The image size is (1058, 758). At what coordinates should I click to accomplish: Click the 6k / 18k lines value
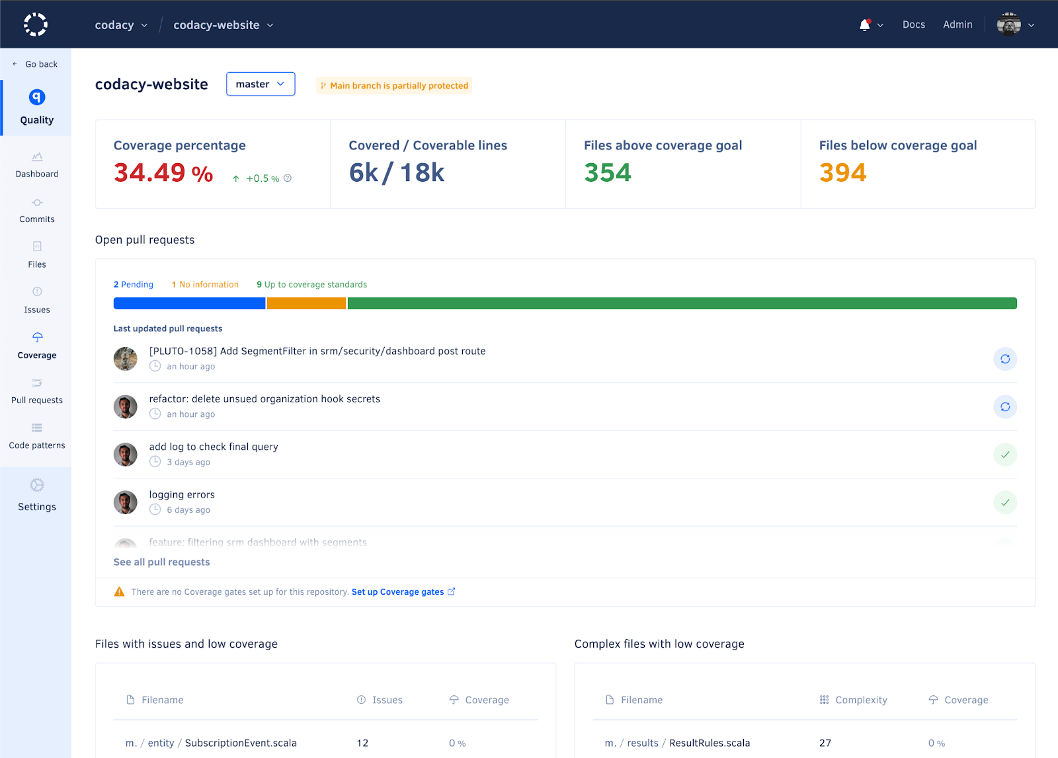tap(397, 173)
